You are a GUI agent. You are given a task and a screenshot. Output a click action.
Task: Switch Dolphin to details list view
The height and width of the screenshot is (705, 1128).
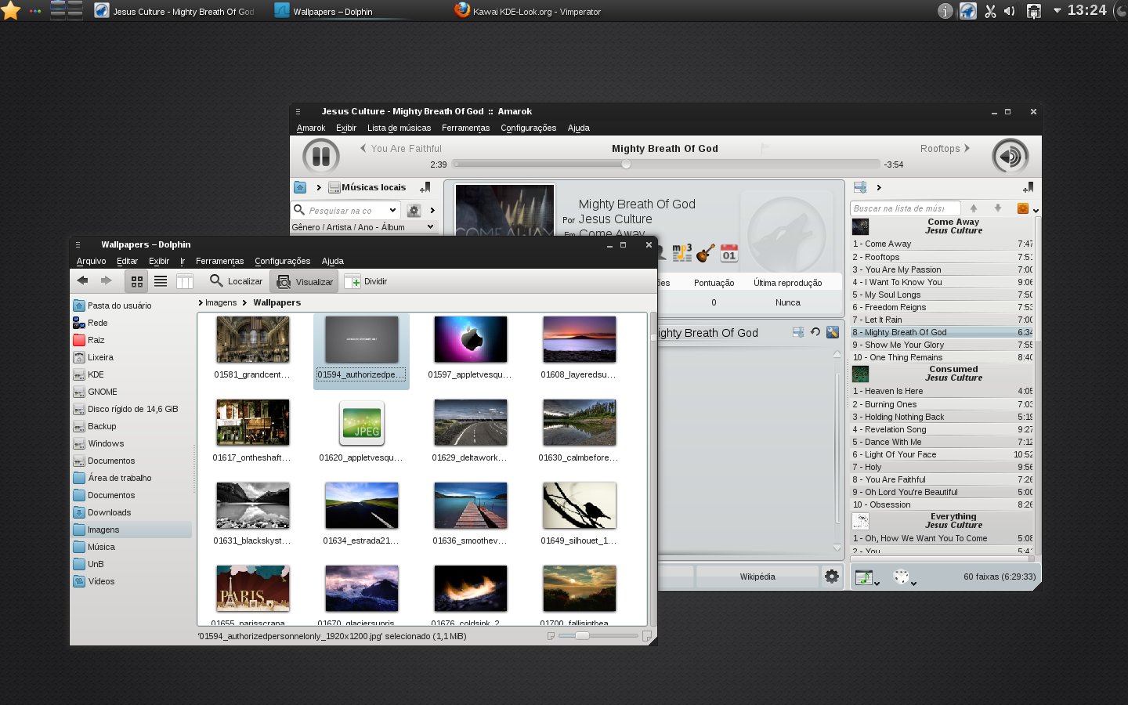tap(161, 281)
